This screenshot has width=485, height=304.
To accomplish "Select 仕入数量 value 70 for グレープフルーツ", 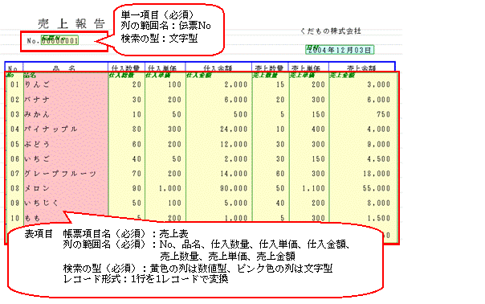I will (137, 174).
